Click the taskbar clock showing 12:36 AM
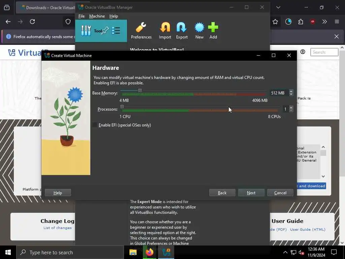Image resolution: width=345 pixels, height=259 pixels. (x=316, y=252)
